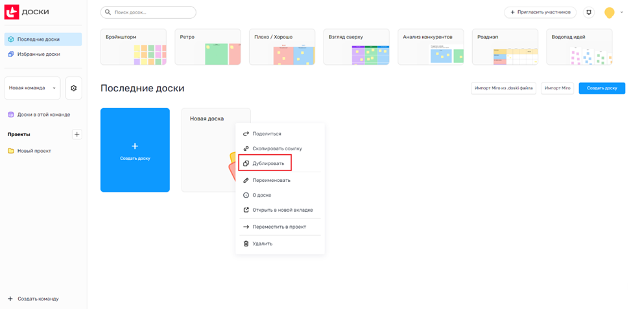Open the Брэйншторм template
This screenshot has width=631, height=309.
(133, 47)
